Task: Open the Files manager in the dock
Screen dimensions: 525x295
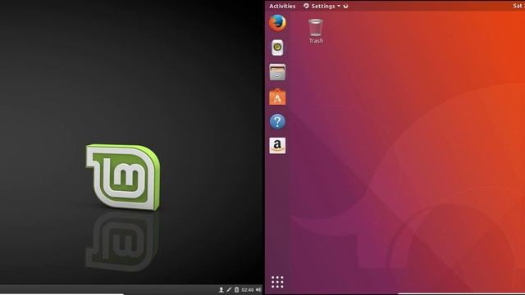Action: (277, 72)
